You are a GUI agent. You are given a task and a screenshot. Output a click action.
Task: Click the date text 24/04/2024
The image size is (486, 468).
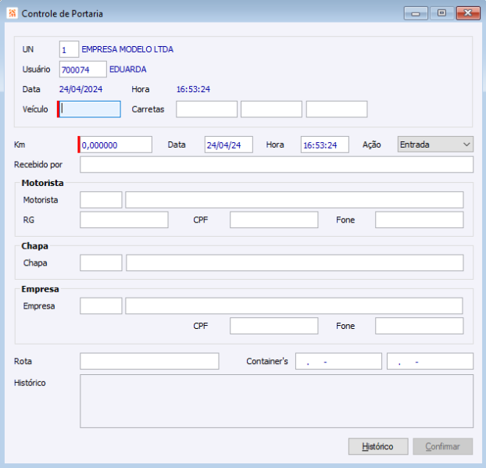tap(80, 89)
